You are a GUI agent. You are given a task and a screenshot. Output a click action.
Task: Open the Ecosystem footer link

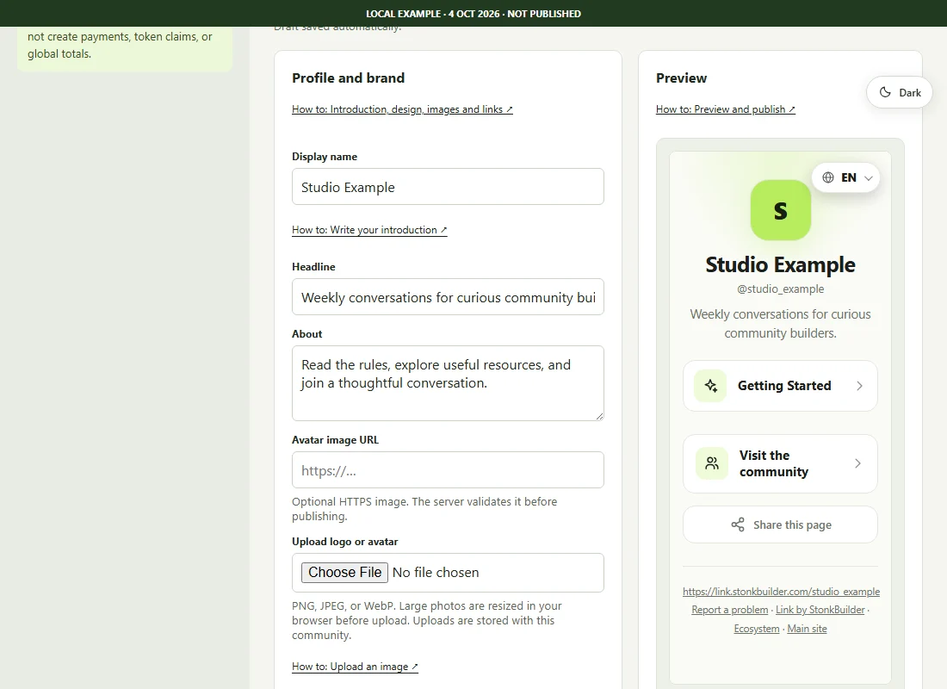tap(756, 629)
